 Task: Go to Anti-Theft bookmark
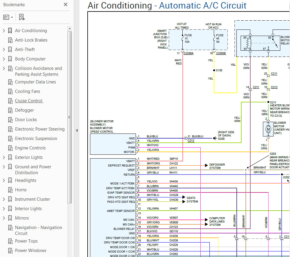click(25, 50)
